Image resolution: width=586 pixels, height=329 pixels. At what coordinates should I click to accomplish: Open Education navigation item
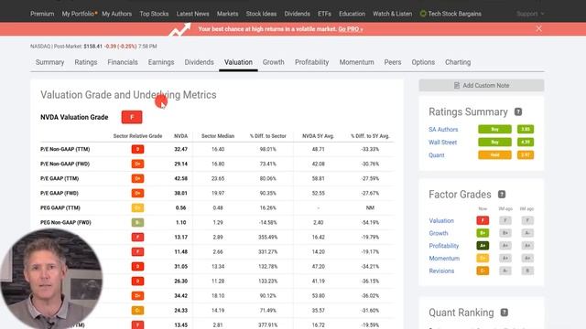click(x=352, y=14)
